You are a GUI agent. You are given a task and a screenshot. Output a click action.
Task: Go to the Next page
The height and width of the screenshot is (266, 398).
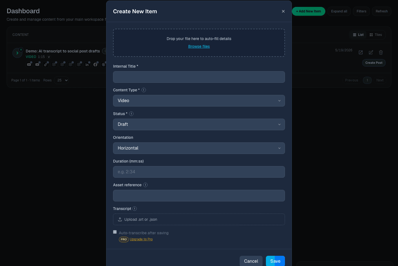380,80
